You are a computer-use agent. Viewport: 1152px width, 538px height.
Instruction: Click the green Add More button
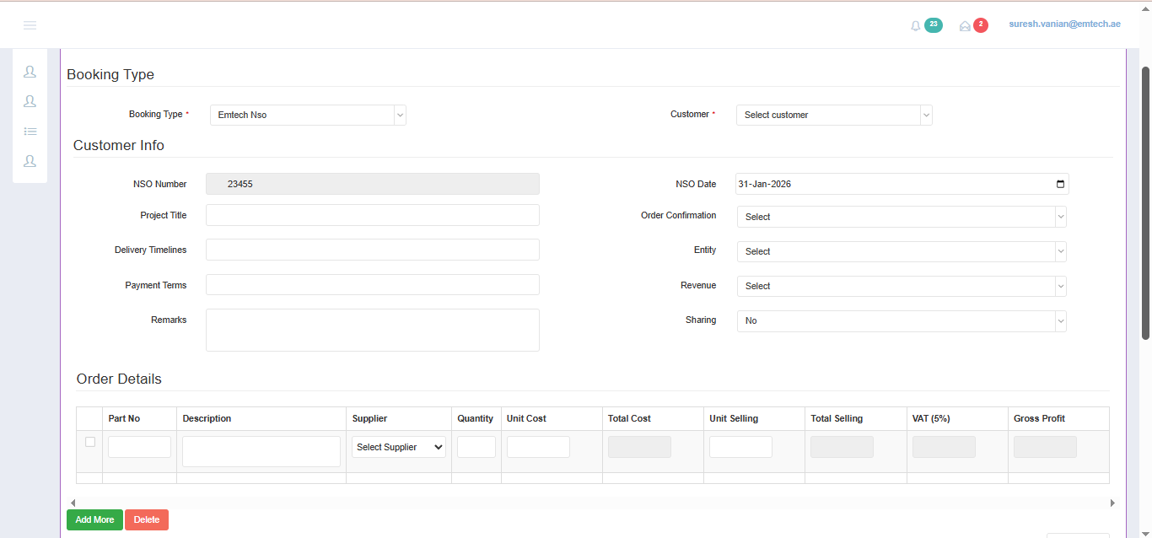coord(94,519)
